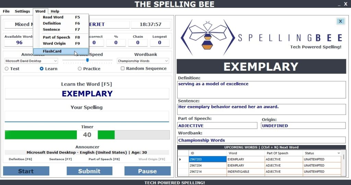Click the row selector arrow in upcoming words
This screenshot has height=185, width=351.
(180, 159)
